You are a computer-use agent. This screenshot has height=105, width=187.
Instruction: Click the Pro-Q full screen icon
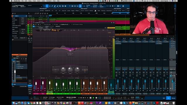[x=108, y=30]
